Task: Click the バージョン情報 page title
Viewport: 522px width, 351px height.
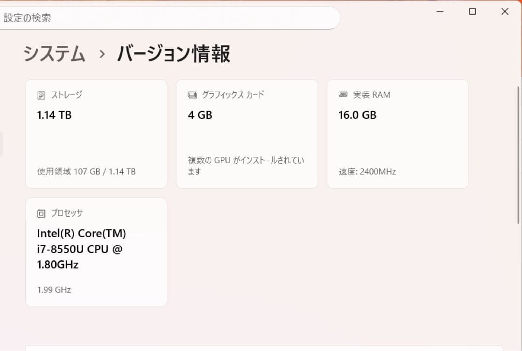Action: pos(173,54)
